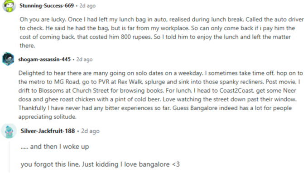Click "Blossoms" in the second comment
This screenshot has width=308, height=173.
tap(54, 90)
